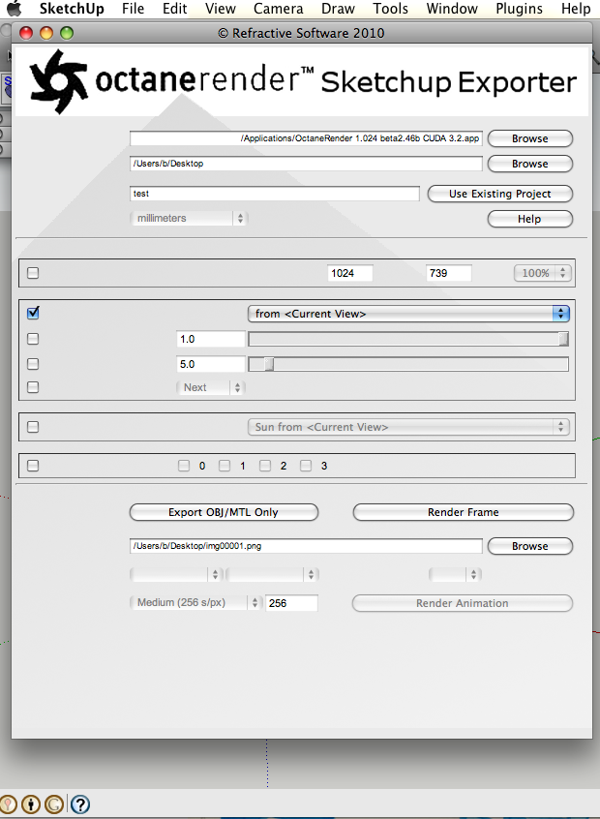The image size is (600, 819).
Task: Click Browse next to /Users/b/Desktop field
Action: (530, 164)
